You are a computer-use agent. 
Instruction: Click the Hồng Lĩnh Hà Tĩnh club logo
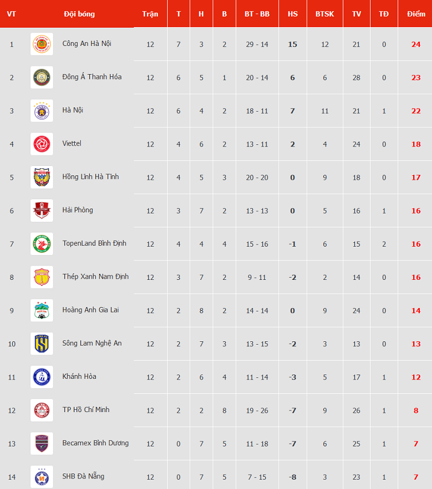coord(42,177)
